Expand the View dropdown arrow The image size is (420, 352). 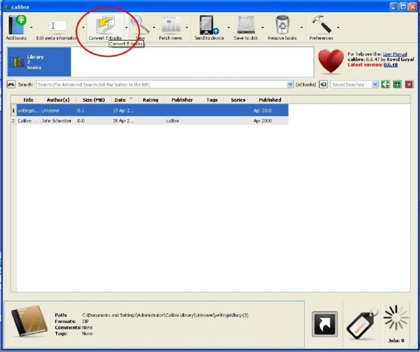click(154, 27)
